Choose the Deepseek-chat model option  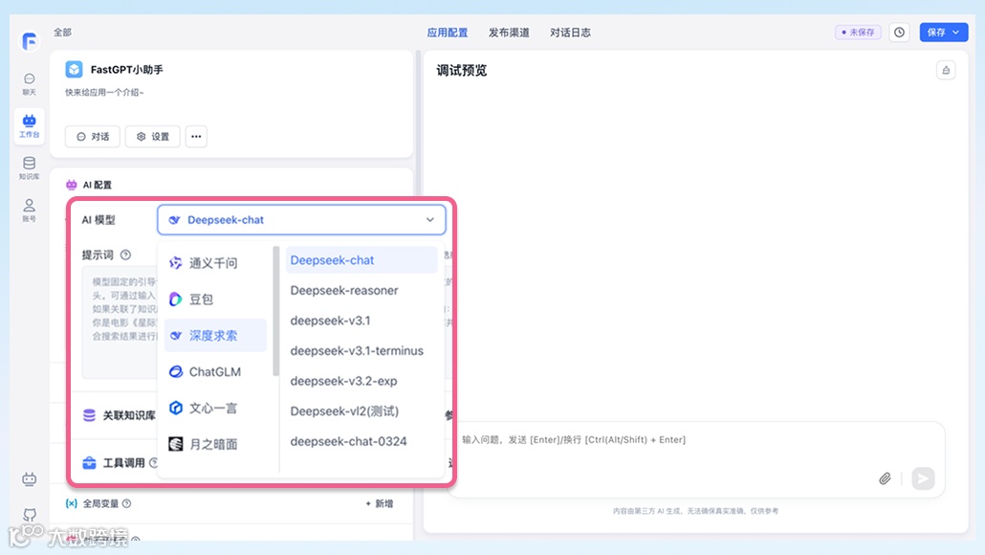coord(361,260)
